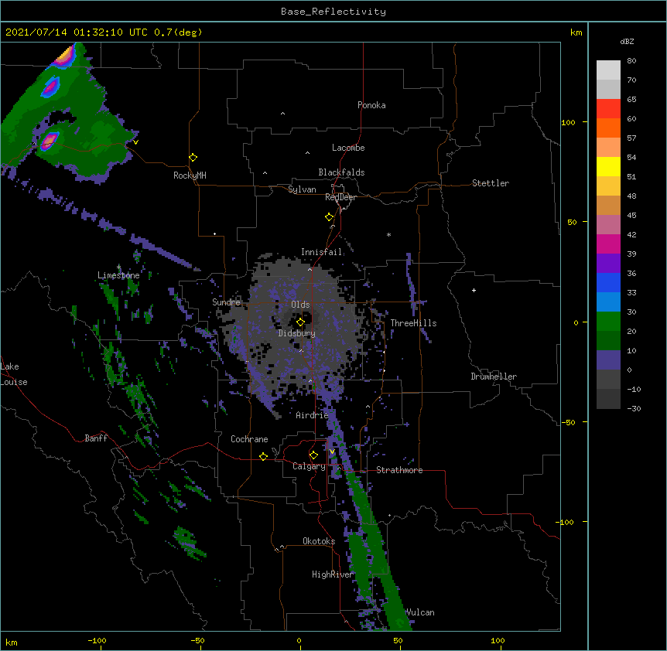Click the Olds town label
The width and height of the screenshot is (667, 651).
(300, 305)
